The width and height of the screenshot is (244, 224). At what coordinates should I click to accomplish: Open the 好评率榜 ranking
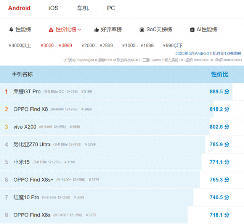[111, 30]
